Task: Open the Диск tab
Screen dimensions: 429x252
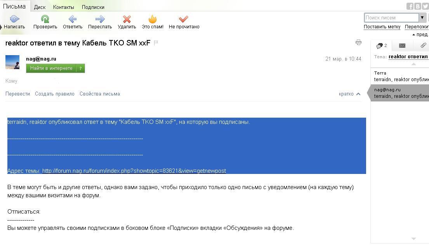Action: pos(40,7)
